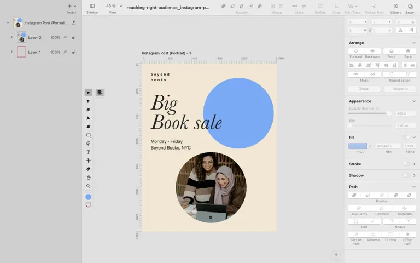Click the Join Paths icon

359,208
